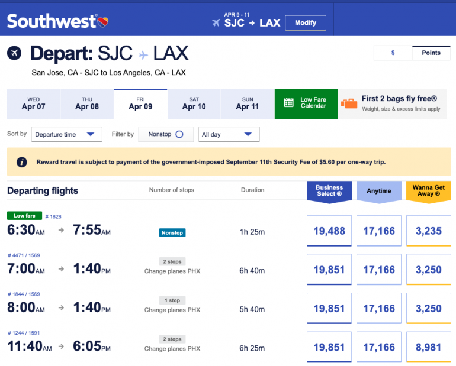This screenshot has width=456, height=366.
Task: Open flight number 4471 / 1569 link
Action: point(24,255)
